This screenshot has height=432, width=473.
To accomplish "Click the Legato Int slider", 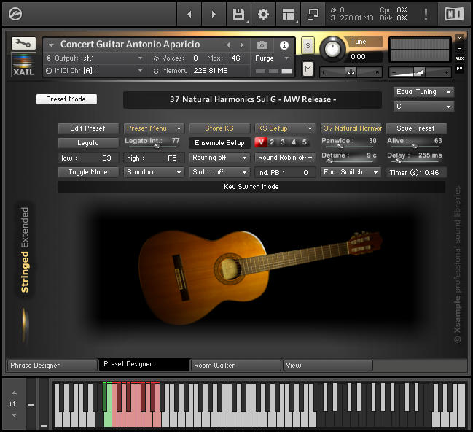I will pos(152,147).
